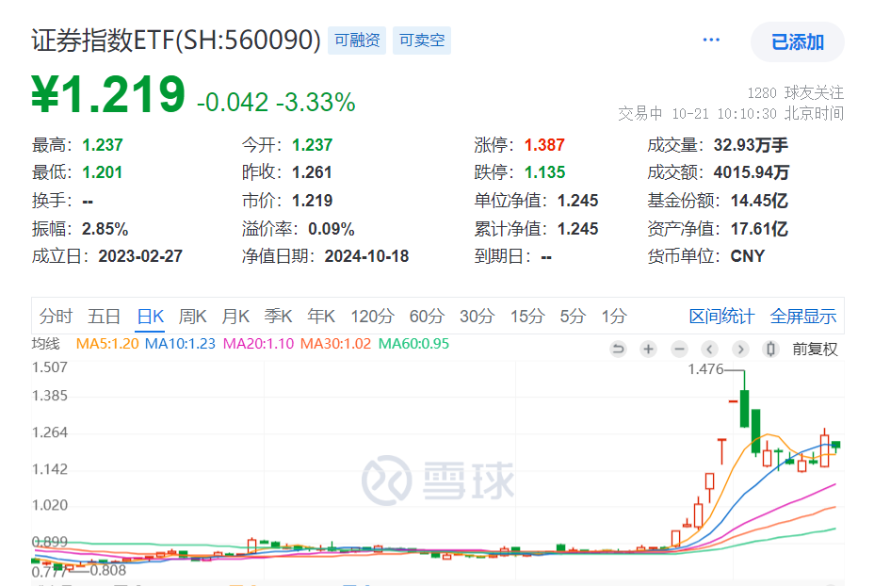Click the 货币单位 value CNY

(748, 256)
